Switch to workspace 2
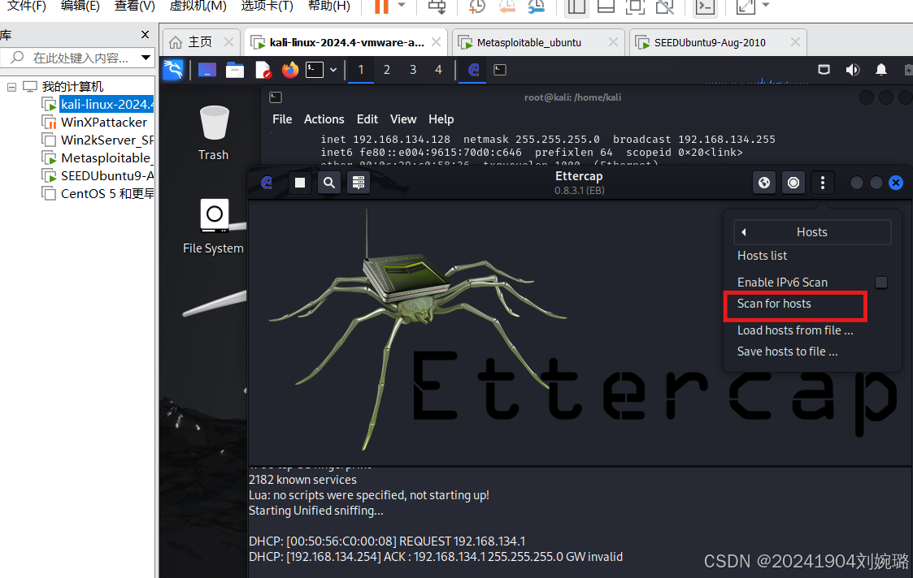Image resolution: width=913 pixels, height=578 pixels. [387, 70]
